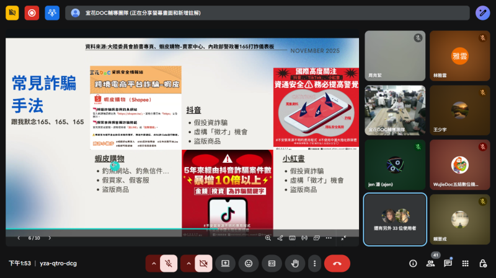Expand video settings arrow beside camera
This screenshot has width=496, height=278.
coord(188,263)
